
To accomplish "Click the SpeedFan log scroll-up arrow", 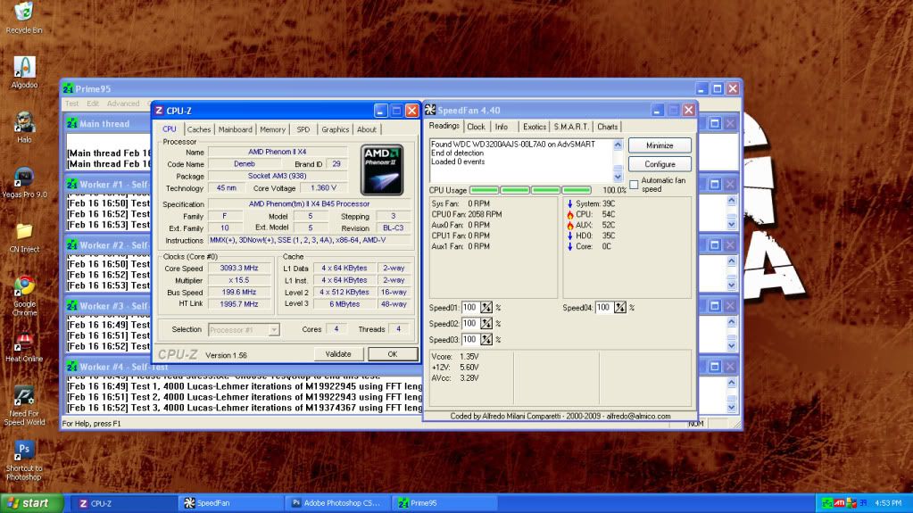I will tap(618, 145).
